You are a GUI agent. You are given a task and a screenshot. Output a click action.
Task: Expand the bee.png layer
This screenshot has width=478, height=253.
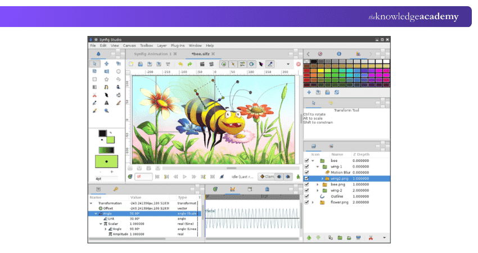317,184
